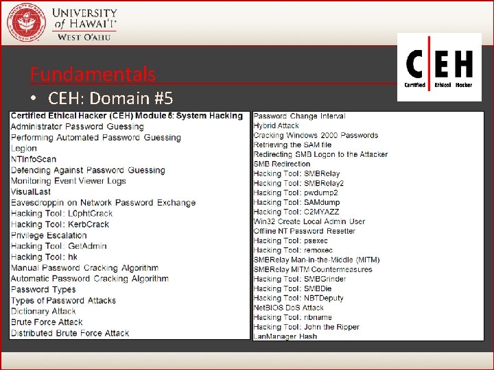Click 'Redirecting SMB Logon to the Attacker'

(320, 154)
